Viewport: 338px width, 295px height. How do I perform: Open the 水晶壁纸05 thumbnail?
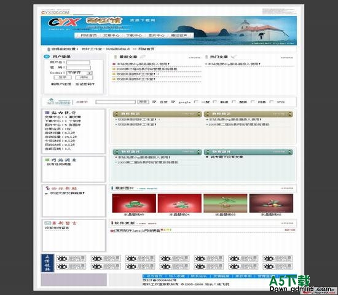pyautogui.click(x=134, y=203)
